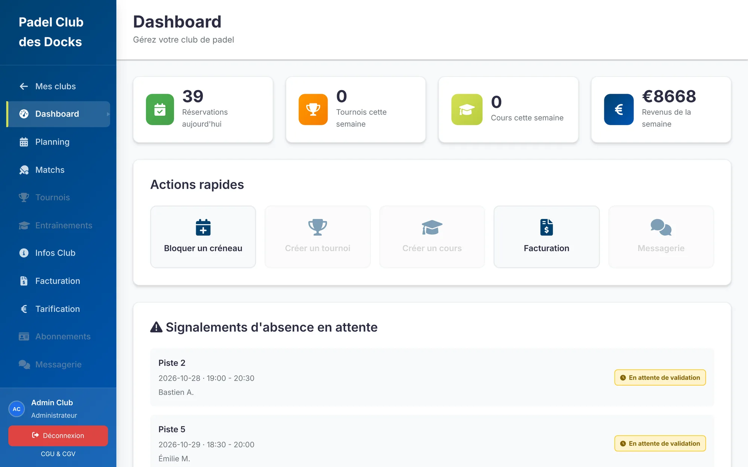Click the Padel Club des Docks title
The image size is (748, 467).
[x=51, y=32]
